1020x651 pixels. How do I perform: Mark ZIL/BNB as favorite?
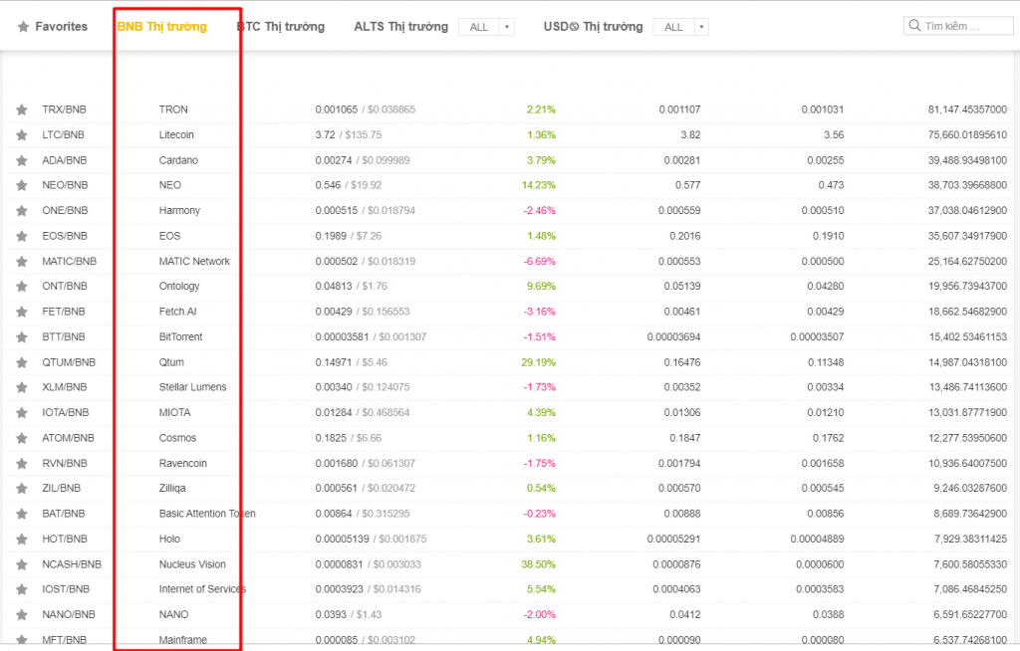coord(22,489)
